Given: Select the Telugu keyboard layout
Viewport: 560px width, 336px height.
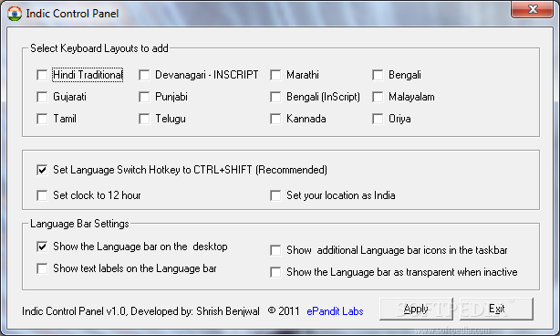Looking at the screenshot, I should (144, 119).
